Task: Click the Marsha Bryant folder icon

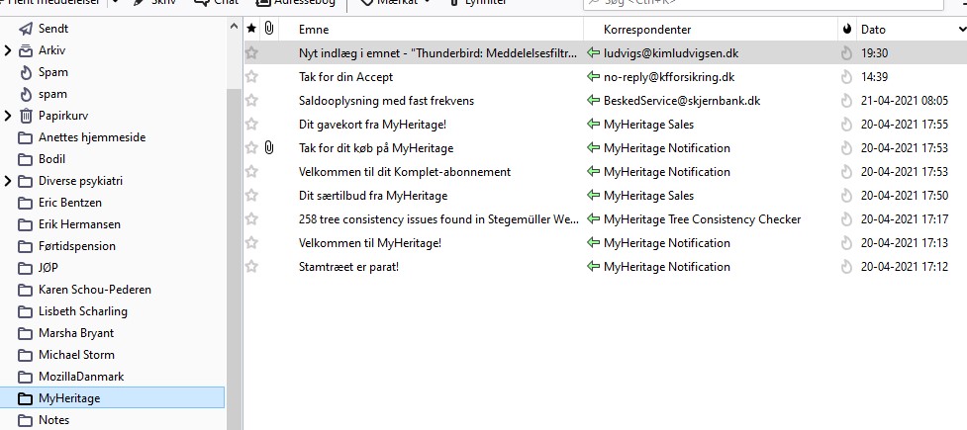Action: tap(26, 333)
